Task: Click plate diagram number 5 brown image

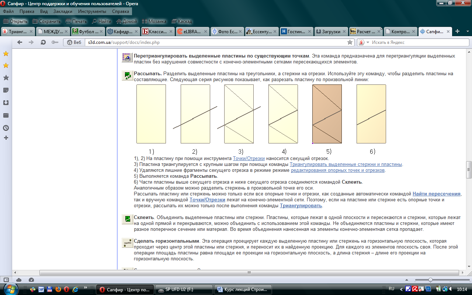Action: click(x=327, y=114)
